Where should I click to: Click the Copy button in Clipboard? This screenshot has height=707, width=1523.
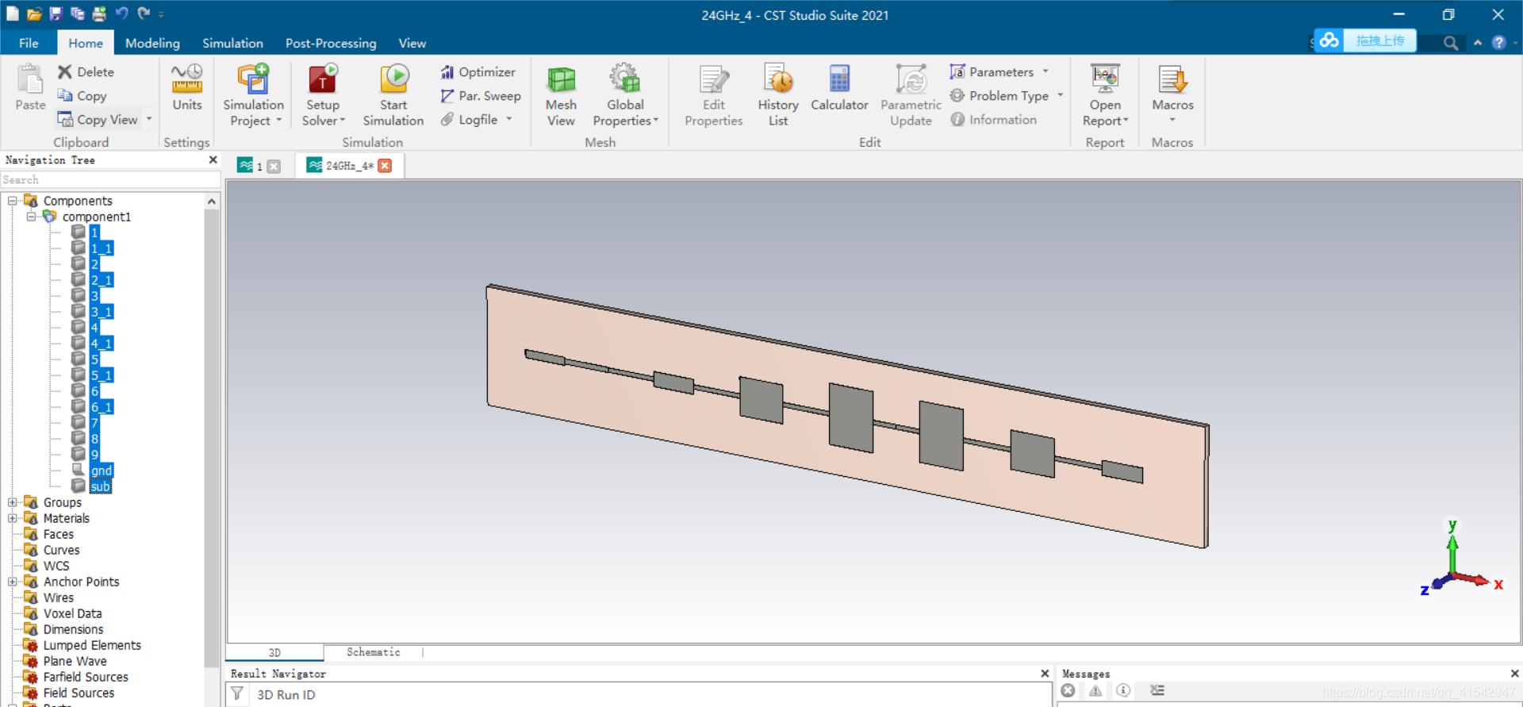(82, 96)
